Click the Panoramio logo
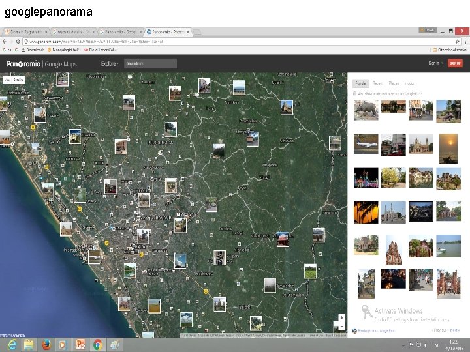This screenshot has width=470, height=352. click(23, 64)
